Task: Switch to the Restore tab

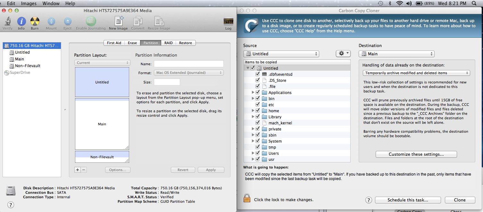Action: pos(186,43)
